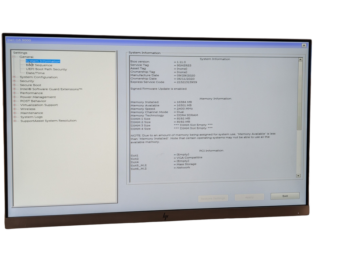
Task: Open Date/Time settings
Action: (35, 73)
